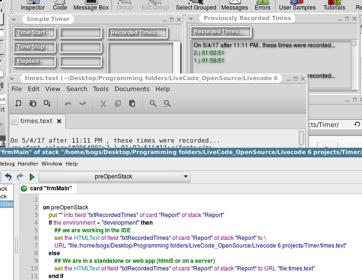Open the Documents menu in text editor
This screenshot has width=362, height=280.
tap(132, 89)
